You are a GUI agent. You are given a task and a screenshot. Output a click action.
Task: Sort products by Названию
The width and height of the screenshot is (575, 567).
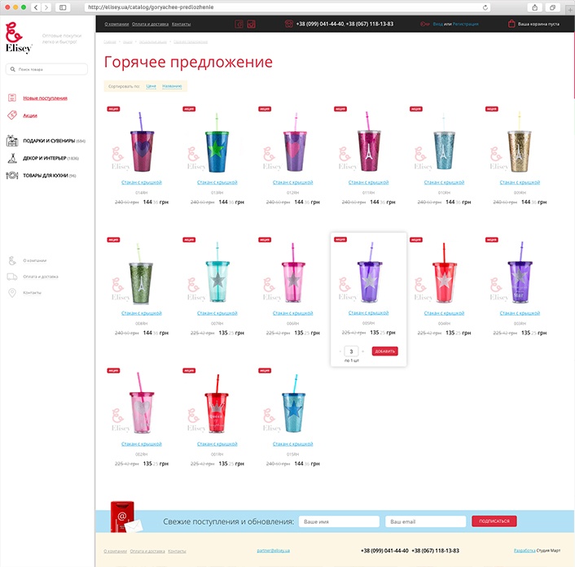[x=172, y=86]
